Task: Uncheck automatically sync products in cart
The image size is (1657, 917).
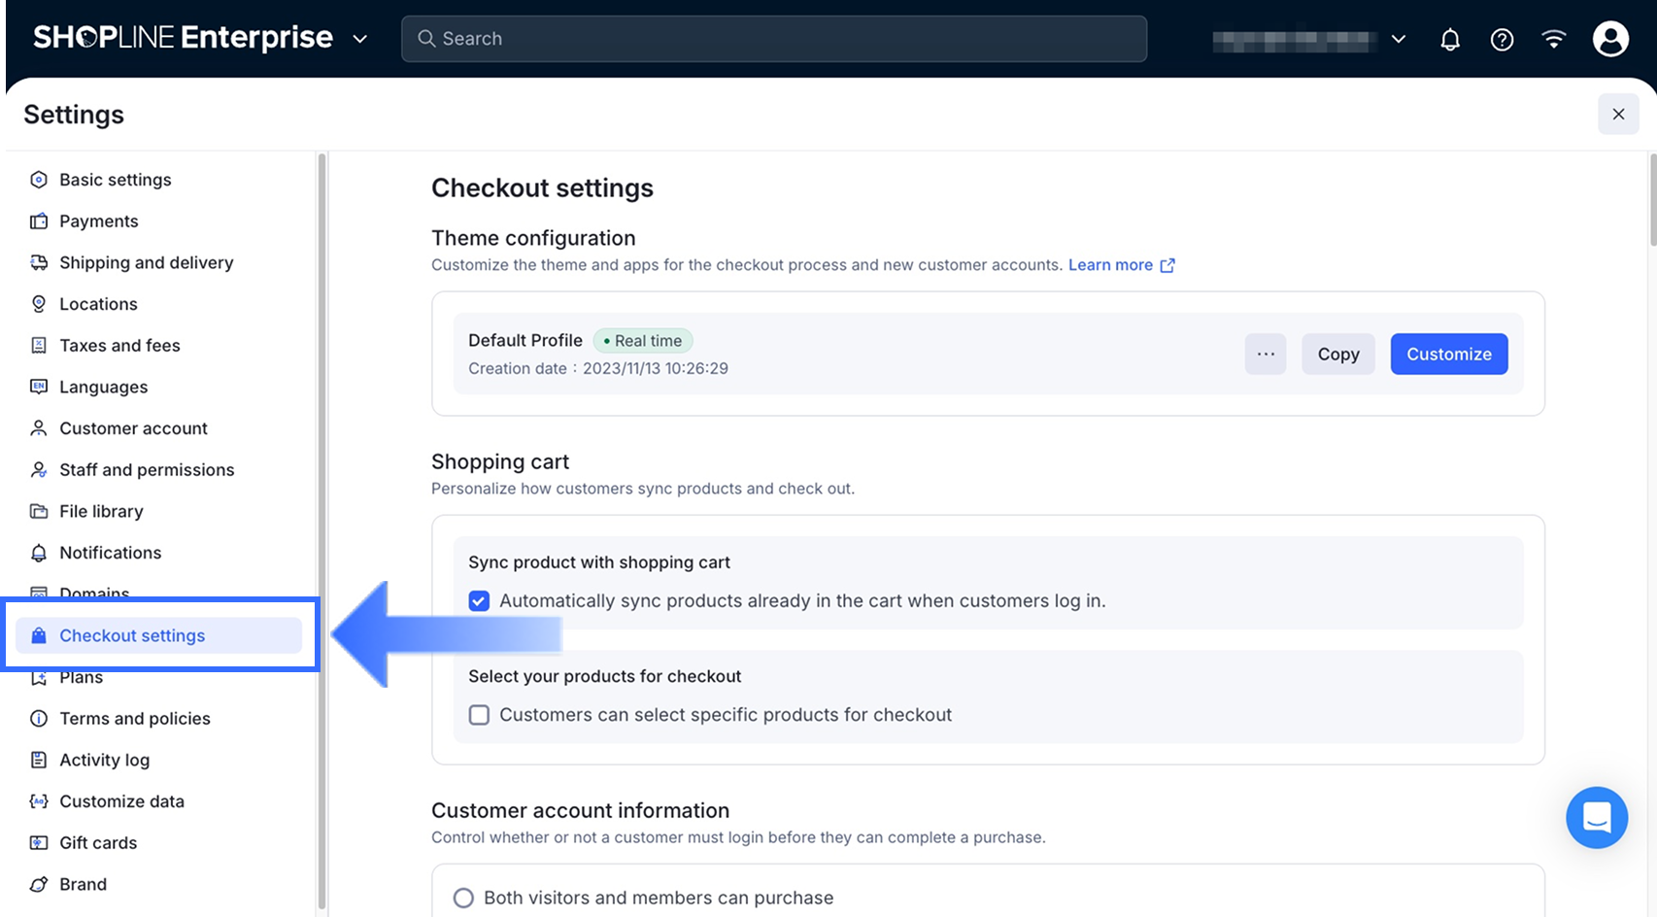Action: pyautogui.click(x=479, y=601)
